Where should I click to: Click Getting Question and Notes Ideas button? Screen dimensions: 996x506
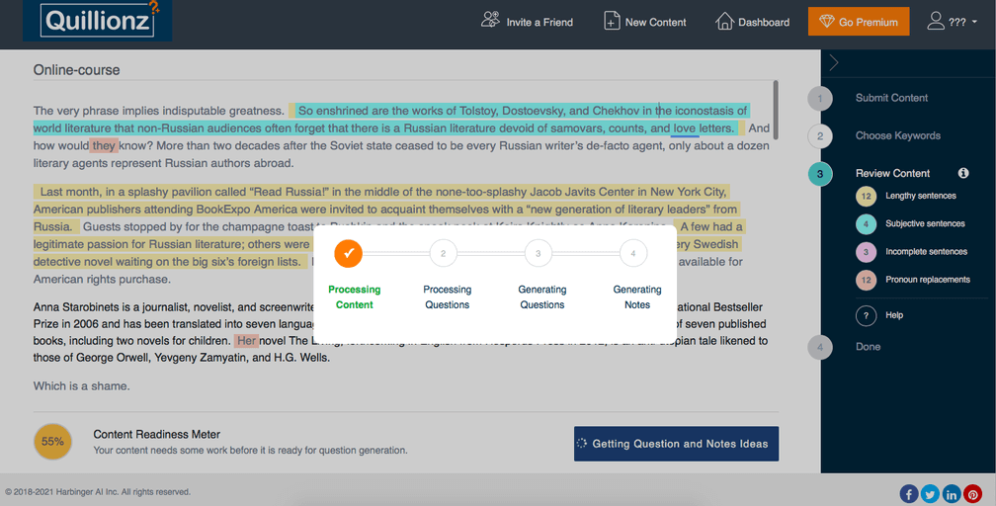(677, 444)
